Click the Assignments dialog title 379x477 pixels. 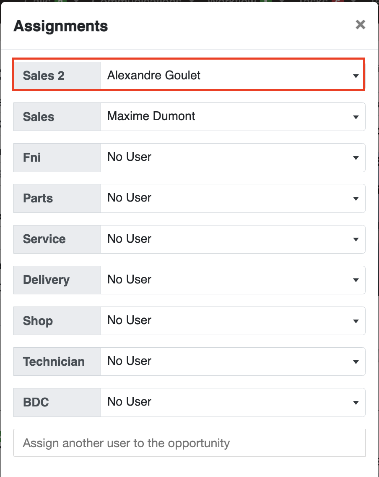[x=61, y=26]
